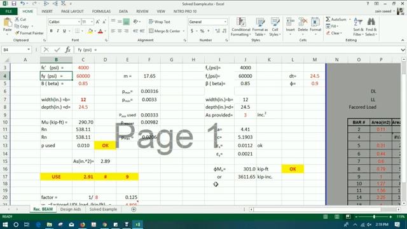This screenshot has width=407, height=229.
Task: Apply Percent Style
Action: (202, 31)
